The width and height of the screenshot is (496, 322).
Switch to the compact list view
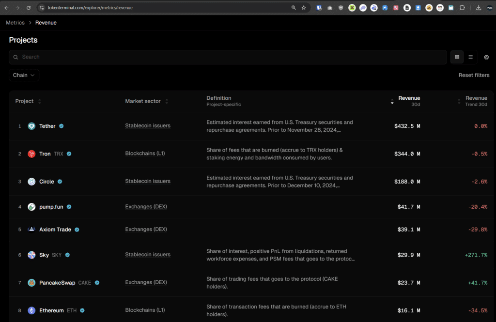point(471,57)
